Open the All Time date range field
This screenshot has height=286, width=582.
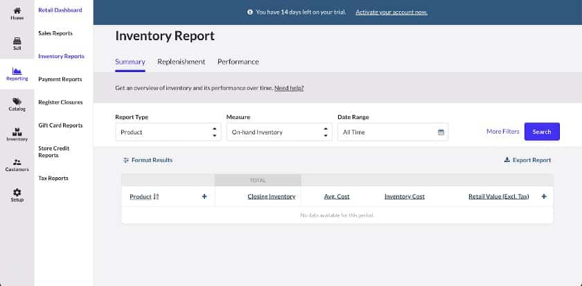click(393, 132)
